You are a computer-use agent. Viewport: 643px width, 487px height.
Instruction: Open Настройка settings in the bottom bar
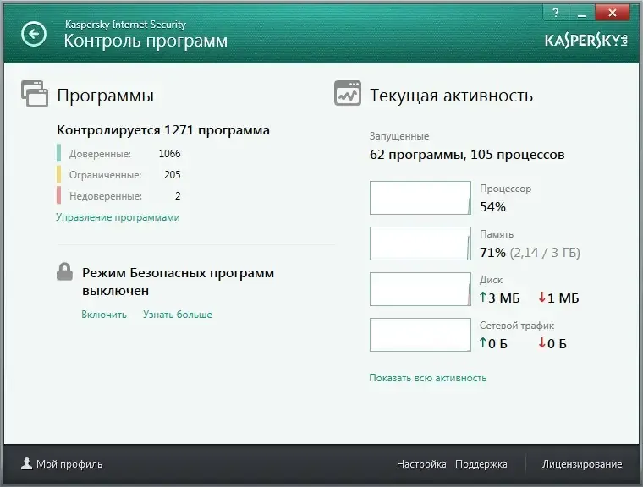click(421, 464)
